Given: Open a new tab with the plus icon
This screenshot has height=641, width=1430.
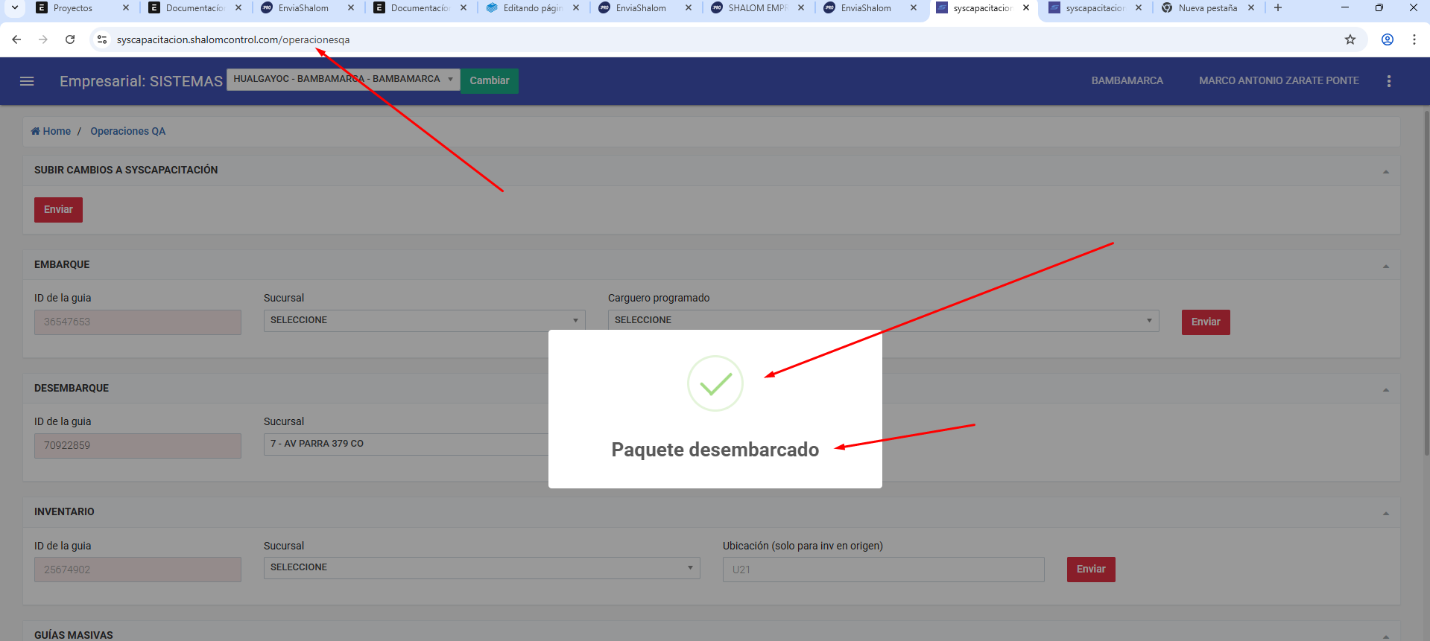Looking at the screenshot, I should coord(1278,8).
